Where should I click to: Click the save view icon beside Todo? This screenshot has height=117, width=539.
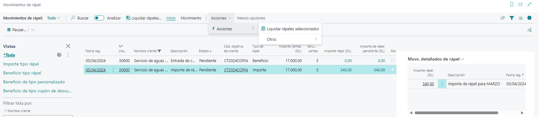pyautogui.click(x=59, y=55)
